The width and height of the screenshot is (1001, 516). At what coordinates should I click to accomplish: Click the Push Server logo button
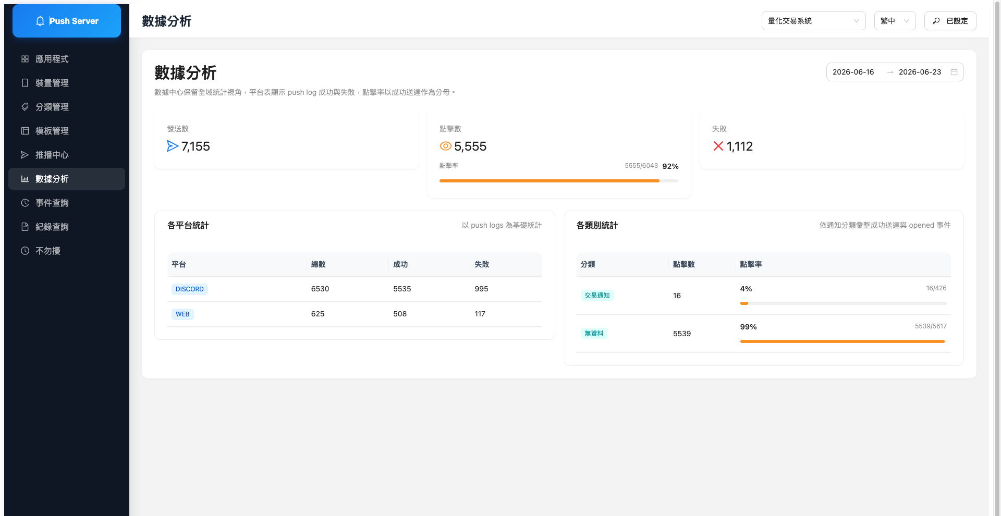(67, 21)
